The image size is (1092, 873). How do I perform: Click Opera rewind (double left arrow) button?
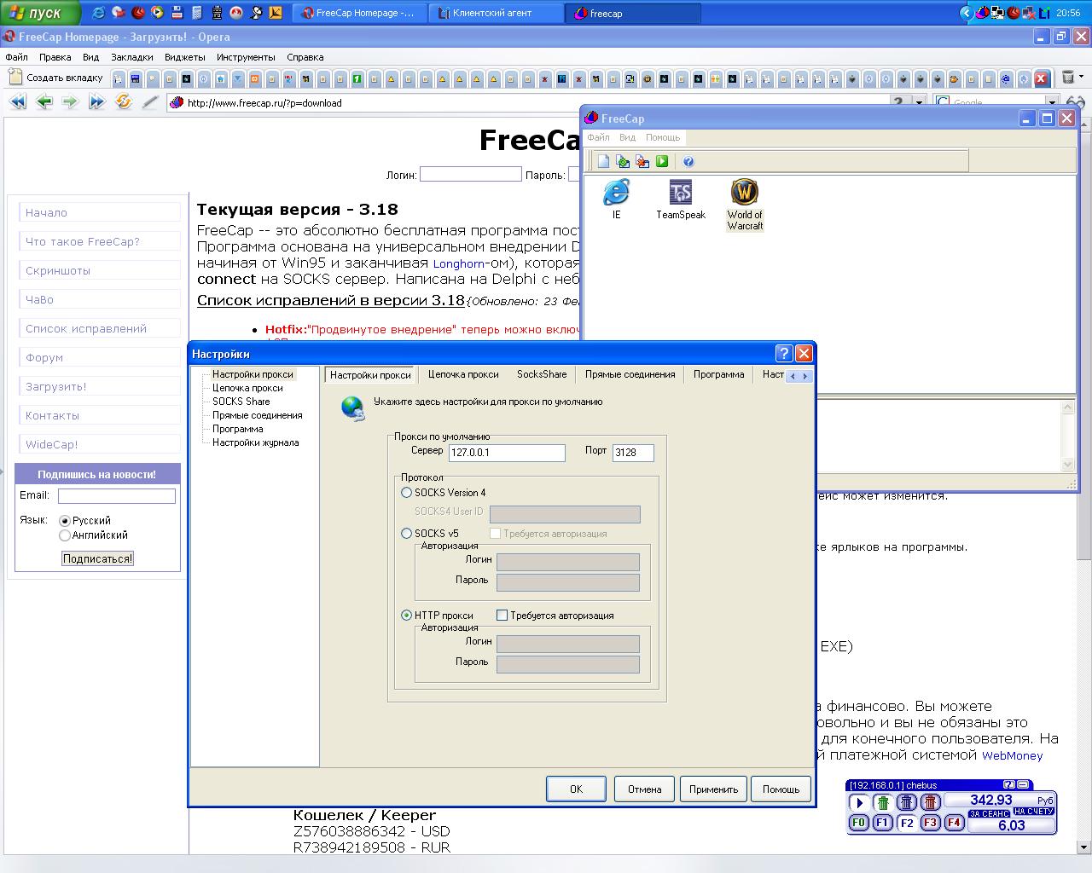pyautogui.click(x=18, y=102)
